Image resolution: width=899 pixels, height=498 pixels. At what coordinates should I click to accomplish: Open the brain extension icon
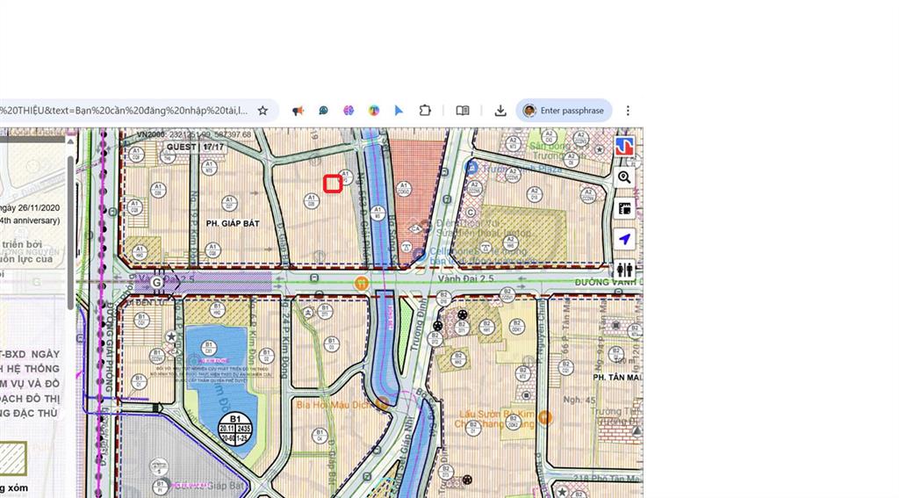point(349,111)
